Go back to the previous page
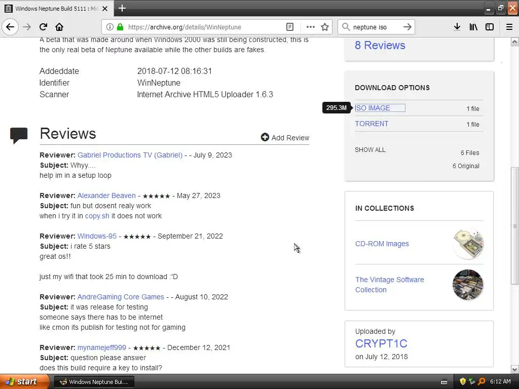519x389 pixels. coord(10,27)
